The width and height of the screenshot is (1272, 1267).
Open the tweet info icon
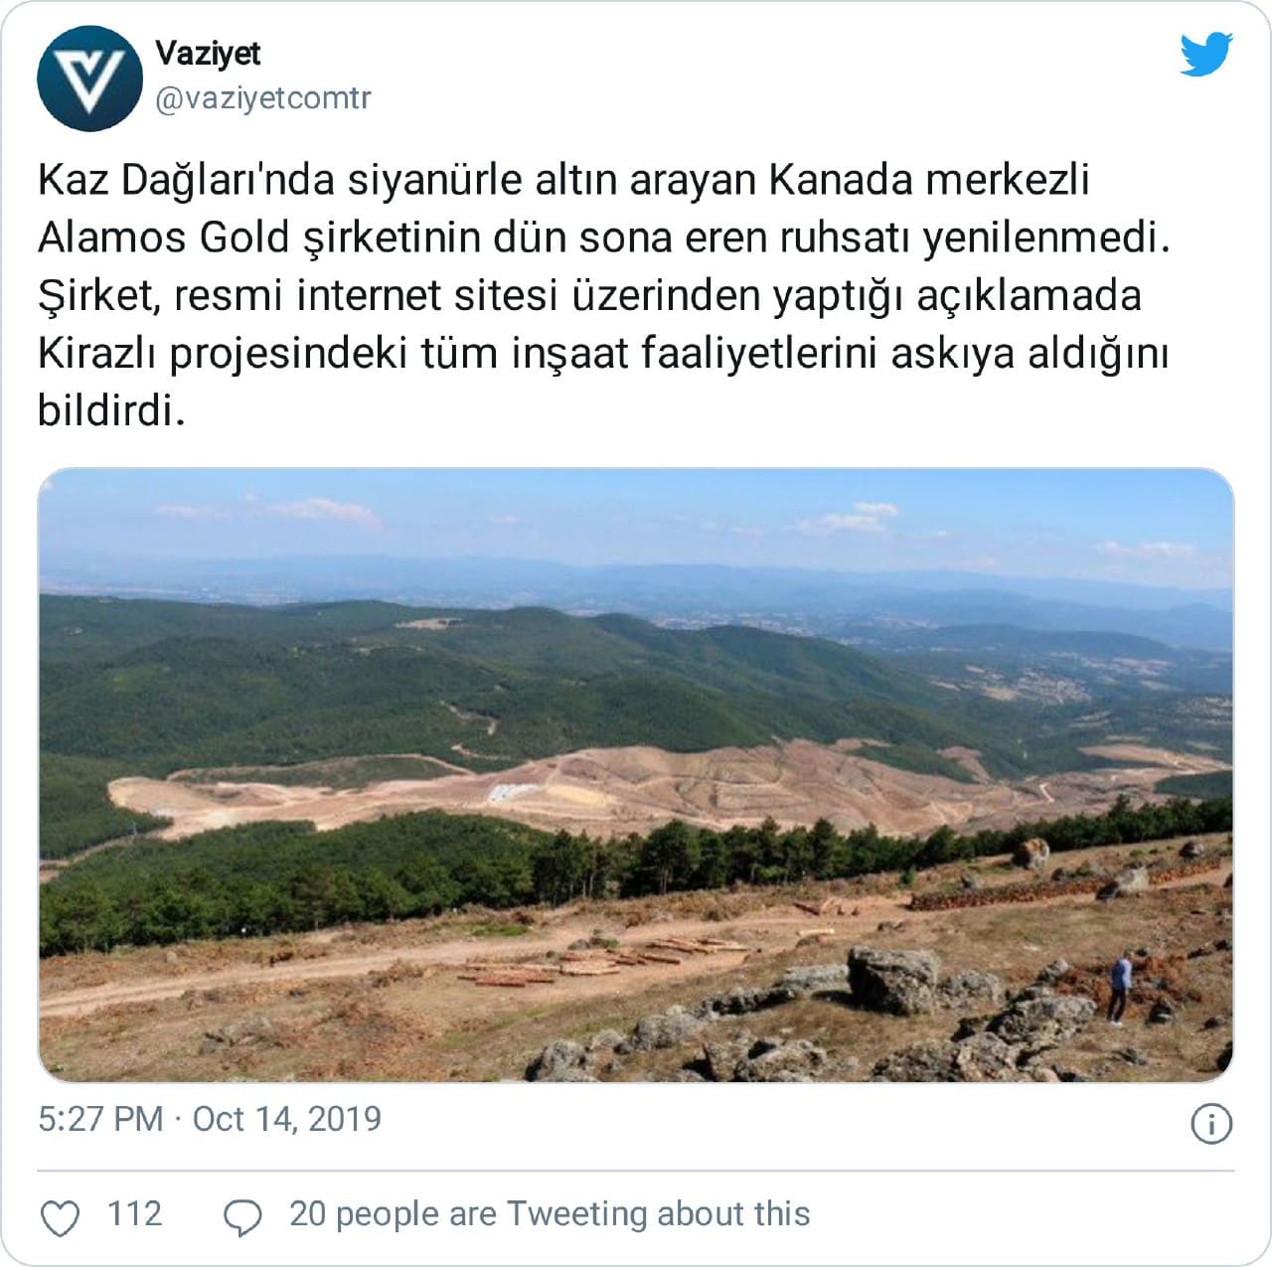coord(1211,1124)
